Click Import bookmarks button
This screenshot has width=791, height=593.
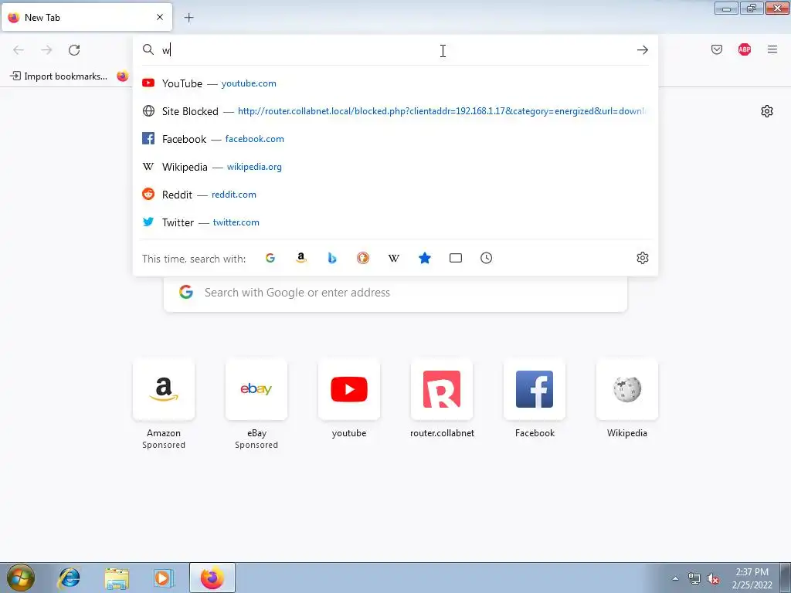point(59,76)
